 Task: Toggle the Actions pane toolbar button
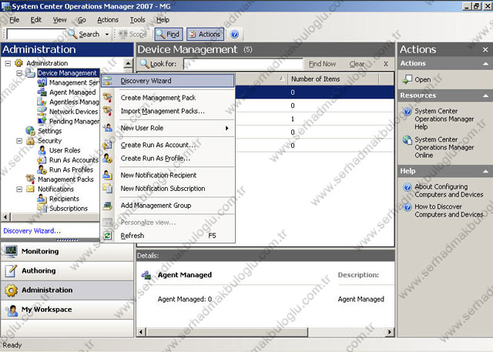[206, 34]
